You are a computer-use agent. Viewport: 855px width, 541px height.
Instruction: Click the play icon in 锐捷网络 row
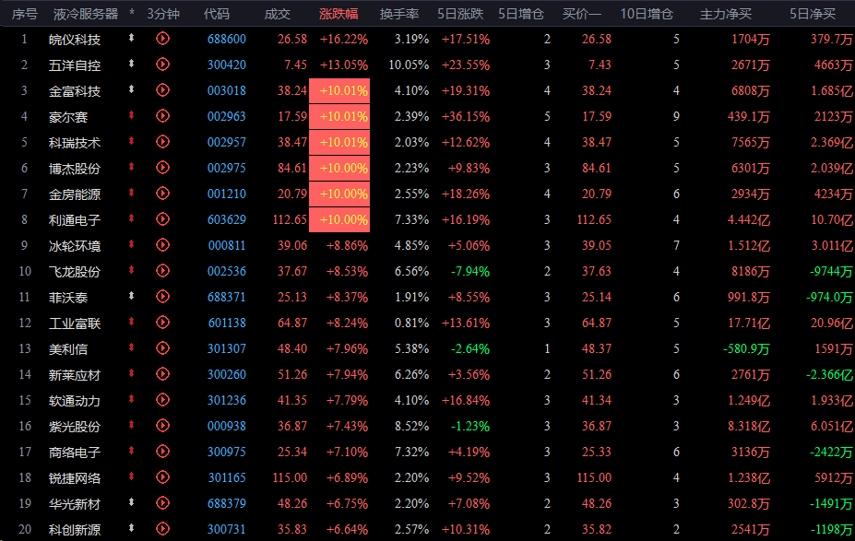coord(162,477)
